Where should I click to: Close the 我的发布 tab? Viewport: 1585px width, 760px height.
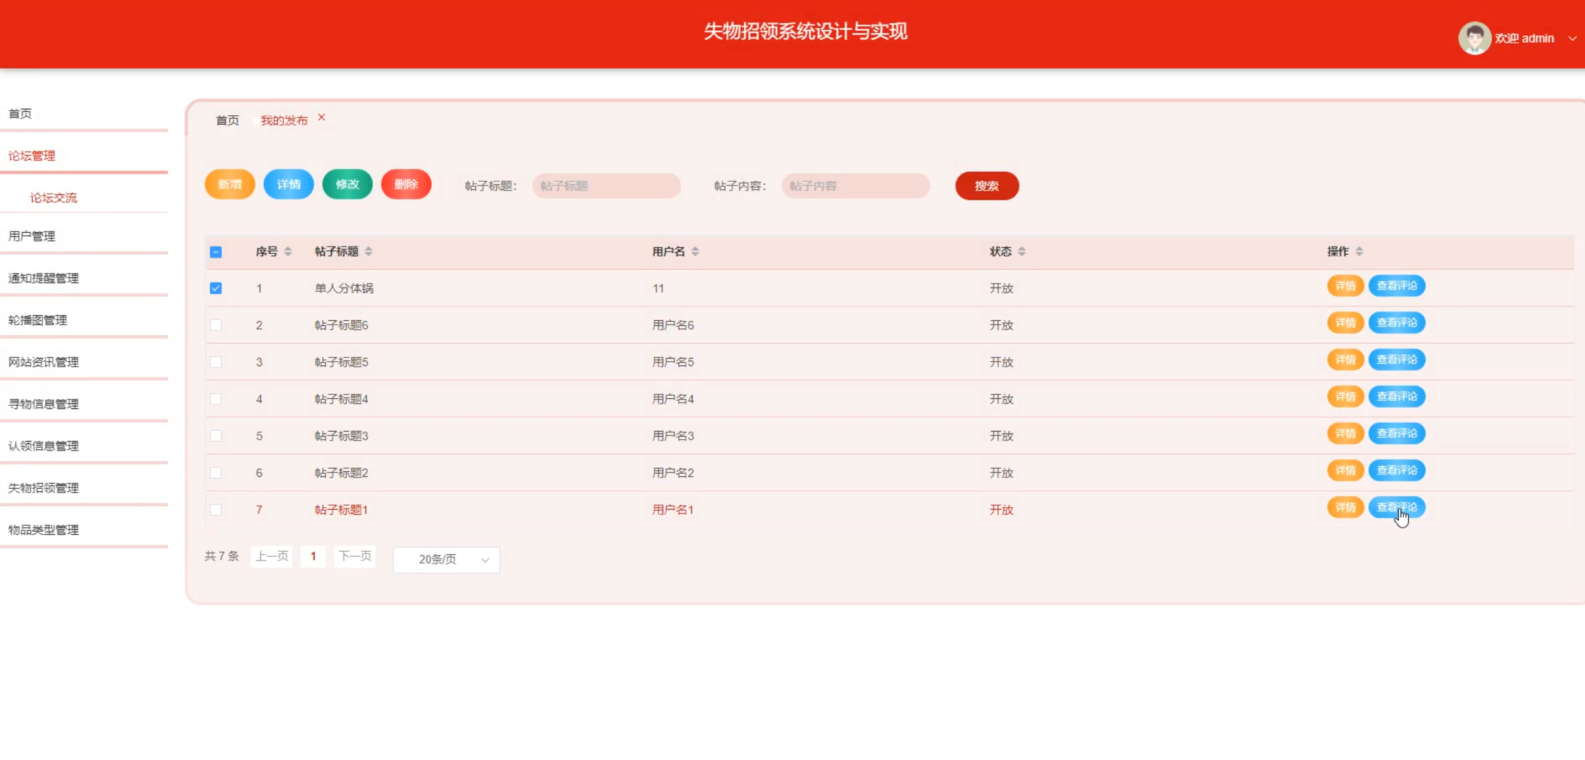pos(322,118)
